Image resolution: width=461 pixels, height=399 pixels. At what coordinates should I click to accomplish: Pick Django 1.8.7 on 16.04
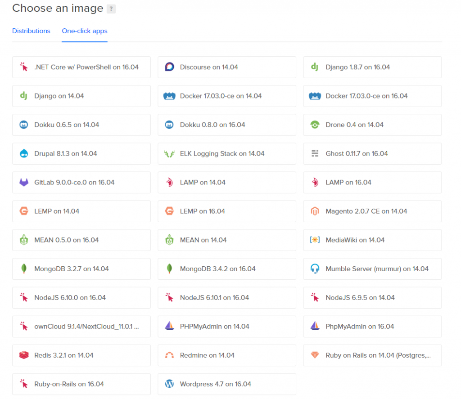tap(372, 67)
